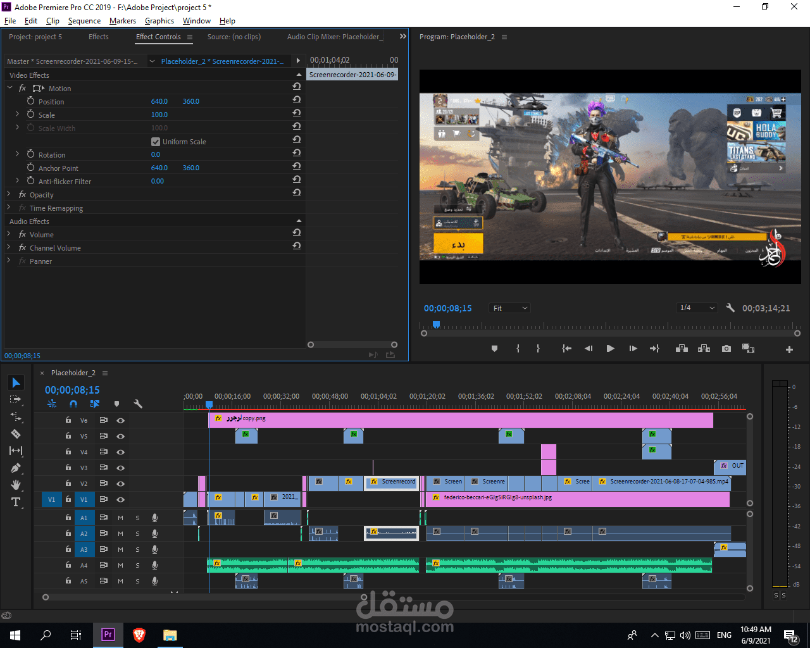810x648 pixels.
Task: Select لوجو copy.png clip on V6
Action: 461,419
